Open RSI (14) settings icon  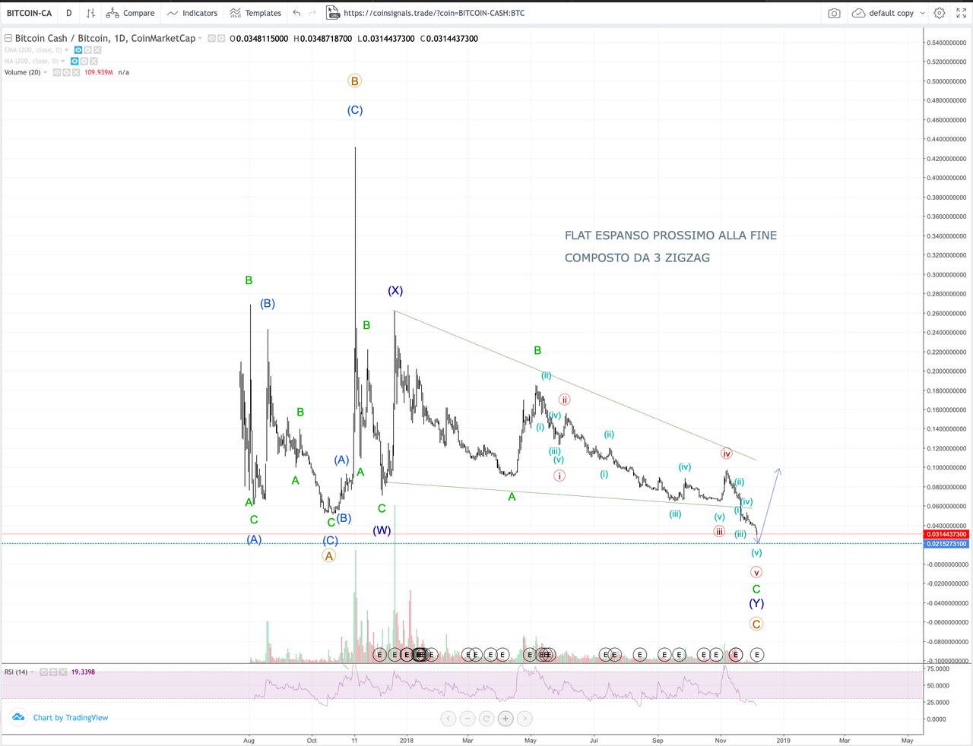(53, 672)
